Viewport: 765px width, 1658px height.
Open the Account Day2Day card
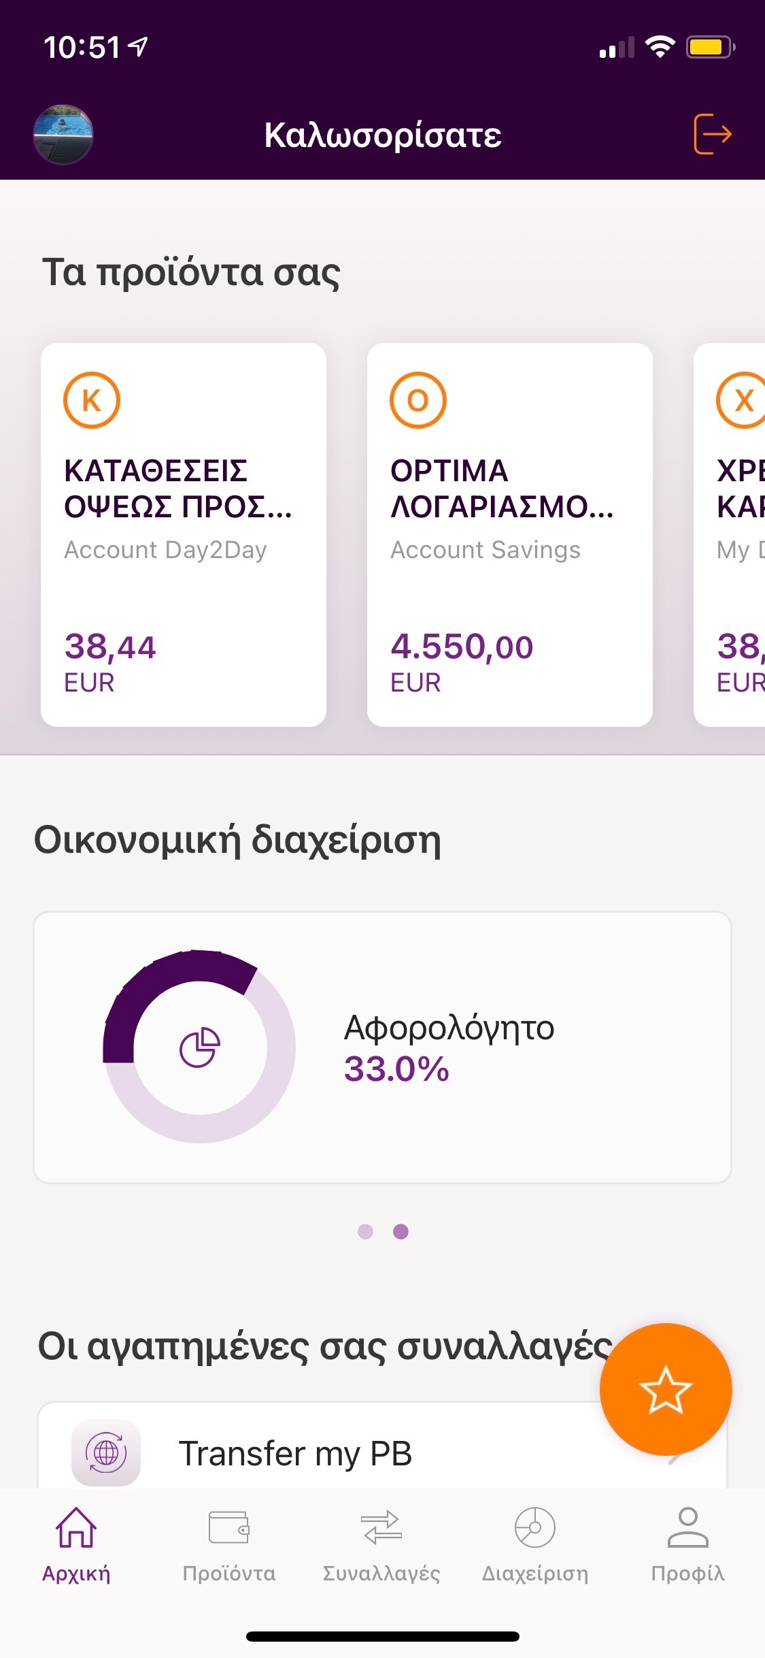184,534
